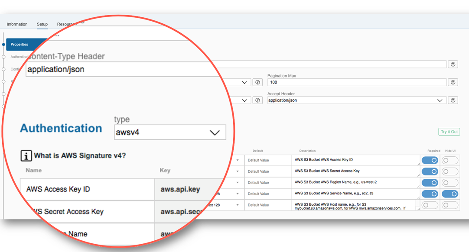Viewport: 469px width, 252px height.
Task: Toggle Required for AWS Region Name row
Action: pos(430,183)
